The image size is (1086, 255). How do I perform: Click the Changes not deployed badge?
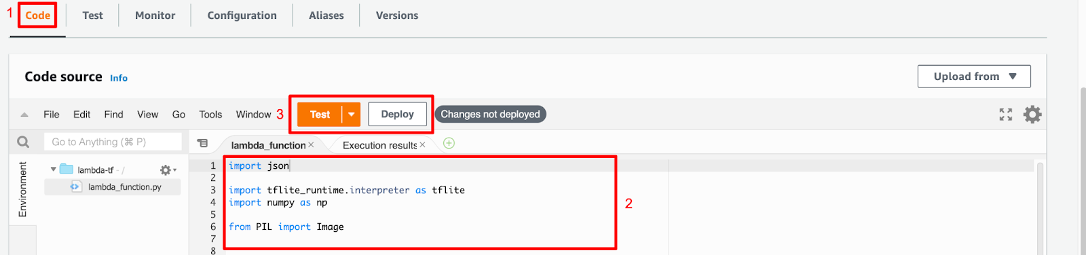click(x=490, y=114)
